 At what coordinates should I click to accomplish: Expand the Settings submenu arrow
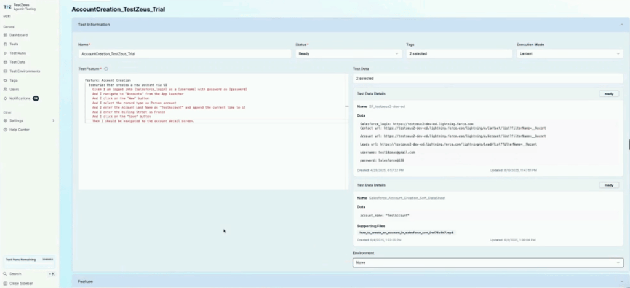tap(53, 121)
